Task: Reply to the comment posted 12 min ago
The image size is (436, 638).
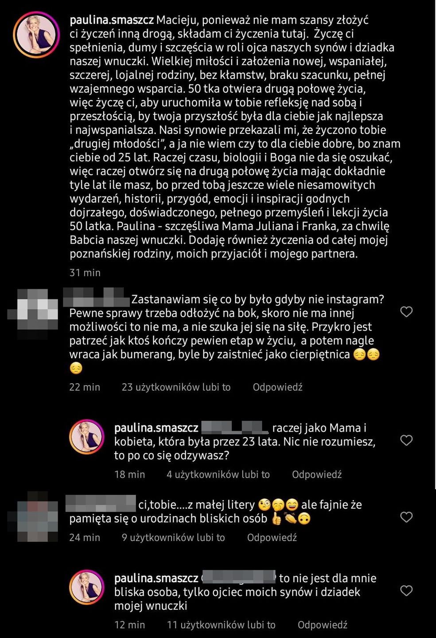Action: tap(322, 625)
